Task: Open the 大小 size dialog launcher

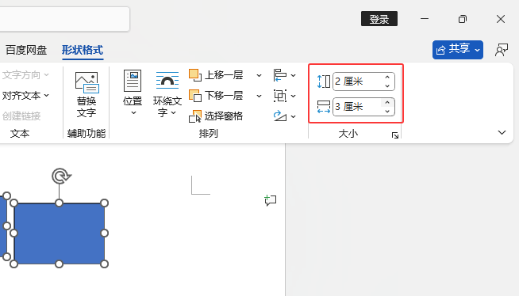Action: point(395,135)
